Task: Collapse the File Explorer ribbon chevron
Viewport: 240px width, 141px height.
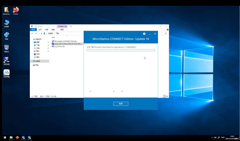Action: (165, 30)
